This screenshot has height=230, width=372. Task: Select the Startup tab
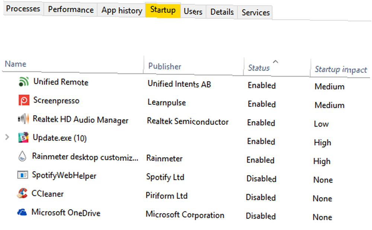click(163, 10)
